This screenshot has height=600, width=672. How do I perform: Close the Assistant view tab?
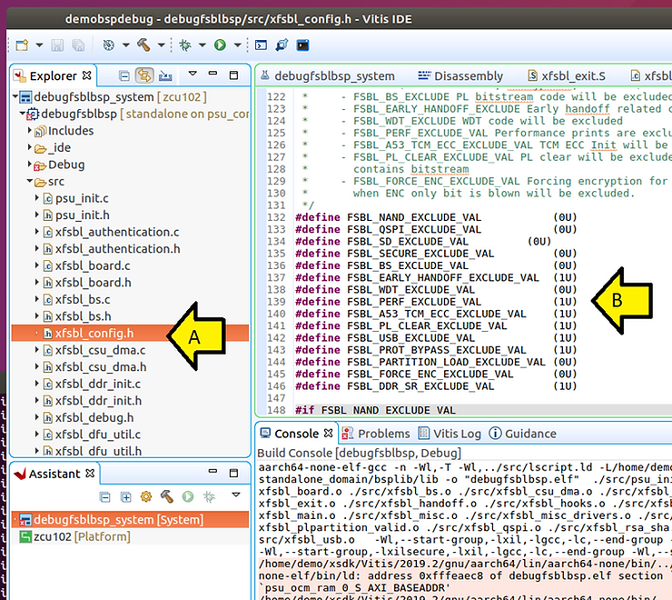tap(90, 474)
